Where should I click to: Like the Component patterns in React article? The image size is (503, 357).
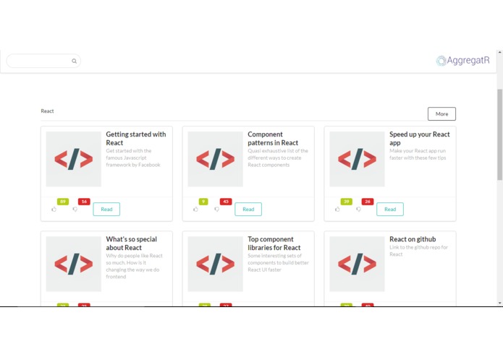(195, 210)
